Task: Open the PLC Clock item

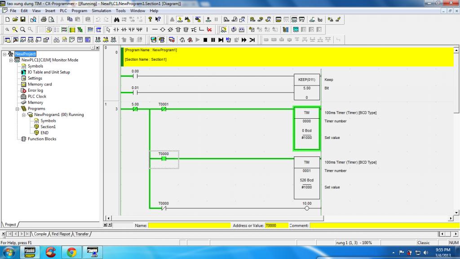Action: pyautogui.click(x=37, y=96)
